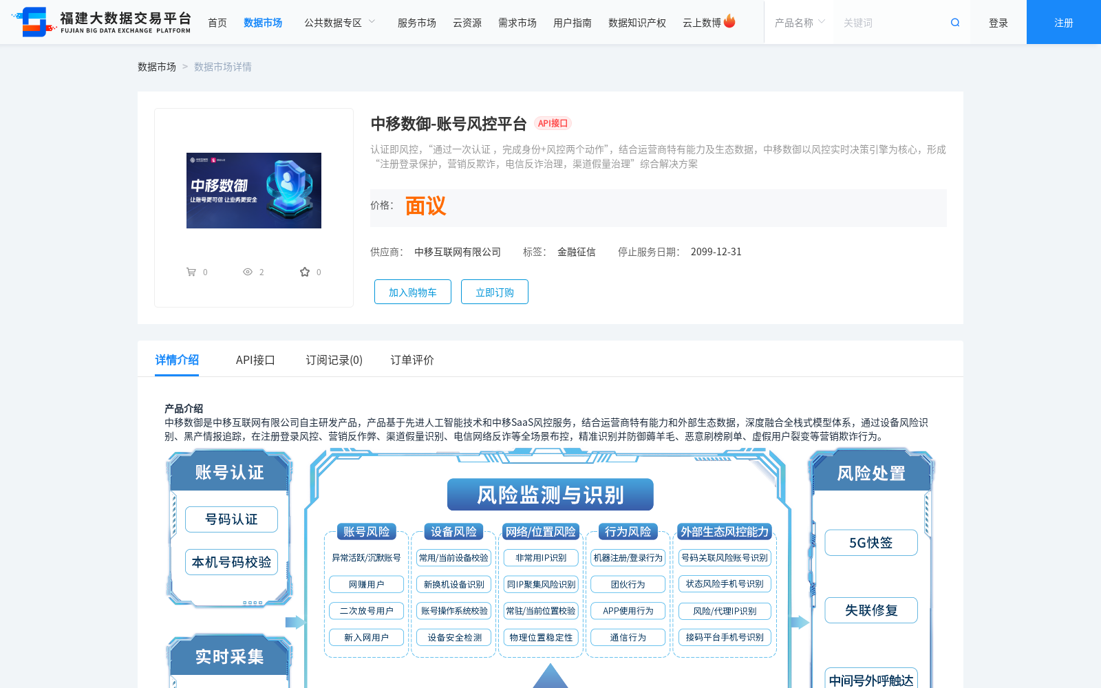The width and height of the screenshot is (1101, 688).
Task: Click the 产品介绍 section heading
Action: click(184, 409)
